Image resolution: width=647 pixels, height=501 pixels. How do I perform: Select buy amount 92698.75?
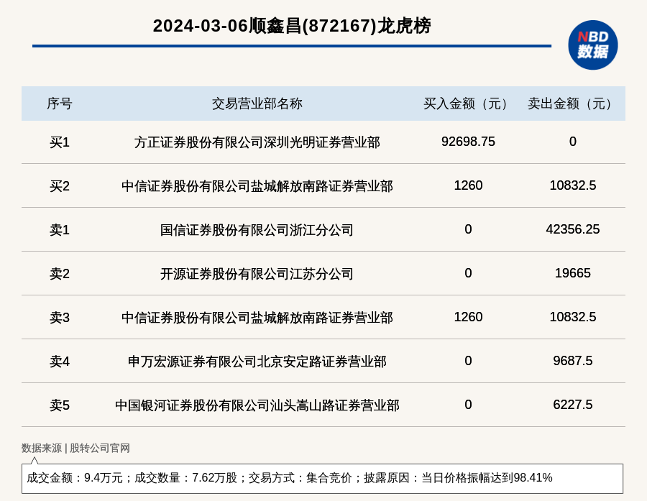coord(468,142)
